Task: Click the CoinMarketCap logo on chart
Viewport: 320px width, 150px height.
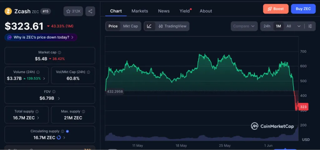Action: tap(272, 126)
